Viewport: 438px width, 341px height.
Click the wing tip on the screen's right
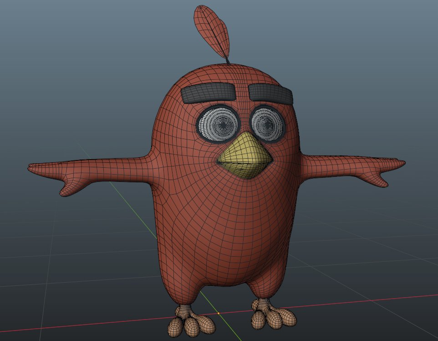pyautogui.click(x=402, y=163)
